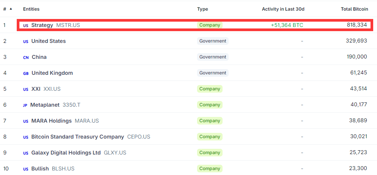This screenshot has height=175, width=377.
Task: Open the China entity link
Action: click(39, 57)
